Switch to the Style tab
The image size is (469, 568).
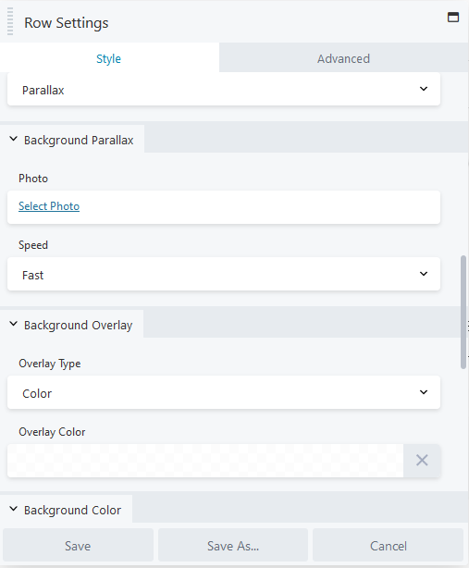[x=108, y=58]
